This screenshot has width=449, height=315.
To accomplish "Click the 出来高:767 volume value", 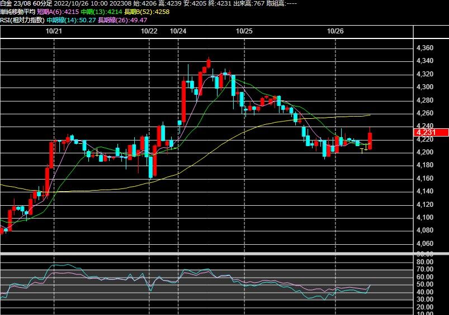I will tap(249, 4).
